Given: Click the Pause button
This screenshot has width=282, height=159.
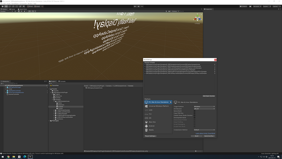Looking at the screenshot, I should tap(139, 6).
